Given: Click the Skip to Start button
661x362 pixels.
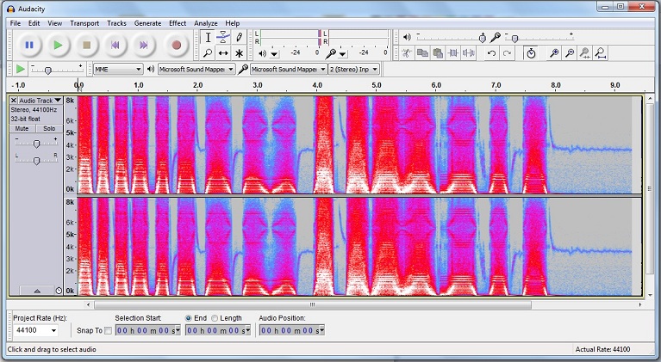Looking at the screenshot, I should pos(115,45).
